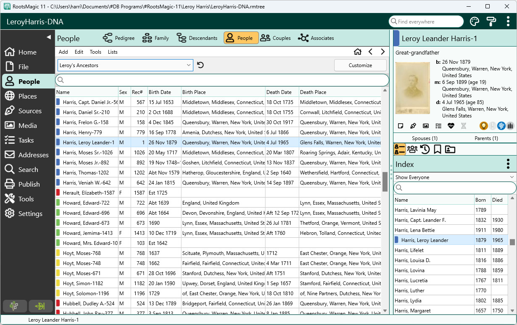Open the Edit menu

(x=79, y=52)
